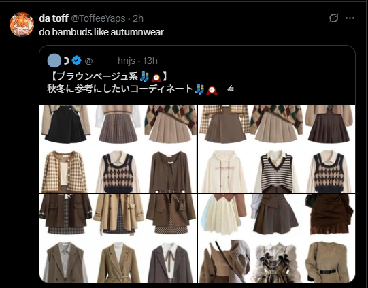Open the three-dot more options menu

(350, 18)
